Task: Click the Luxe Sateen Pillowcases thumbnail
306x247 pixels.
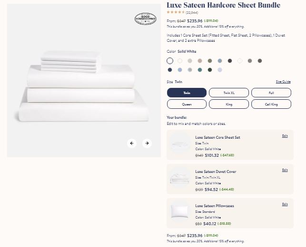Action: pyautogui.click(x=180, y=212)
